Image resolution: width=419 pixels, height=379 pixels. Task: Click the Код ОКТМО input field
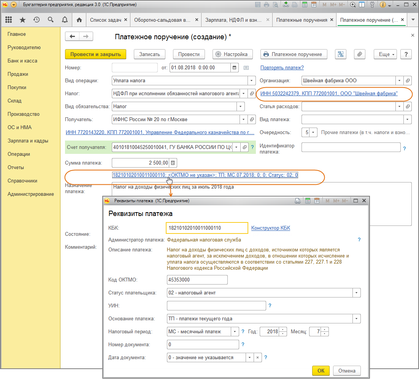point(197,280)
